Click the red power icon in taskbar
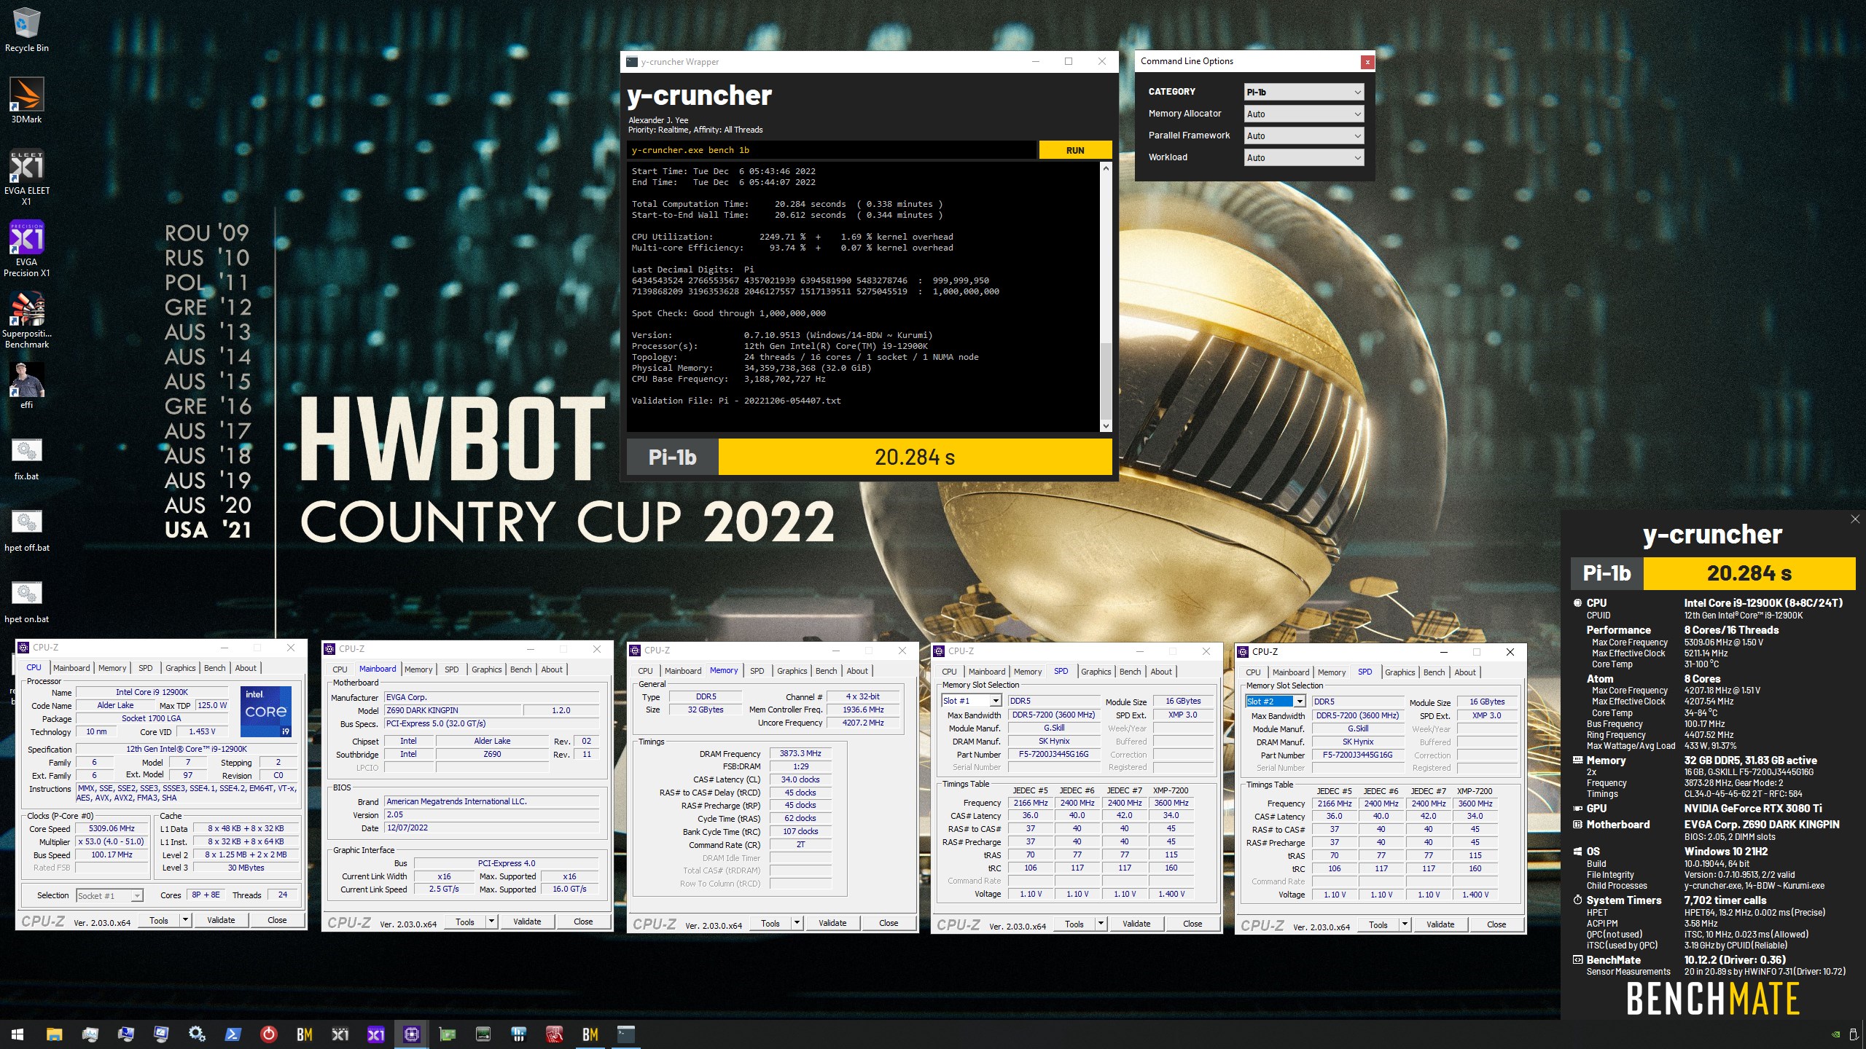The width and height of the screenshot is (1866, 1049). [269, 1034]
